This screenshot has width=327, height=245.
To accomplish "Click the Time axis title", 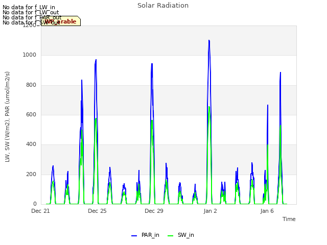I will [x=289, y=219].
